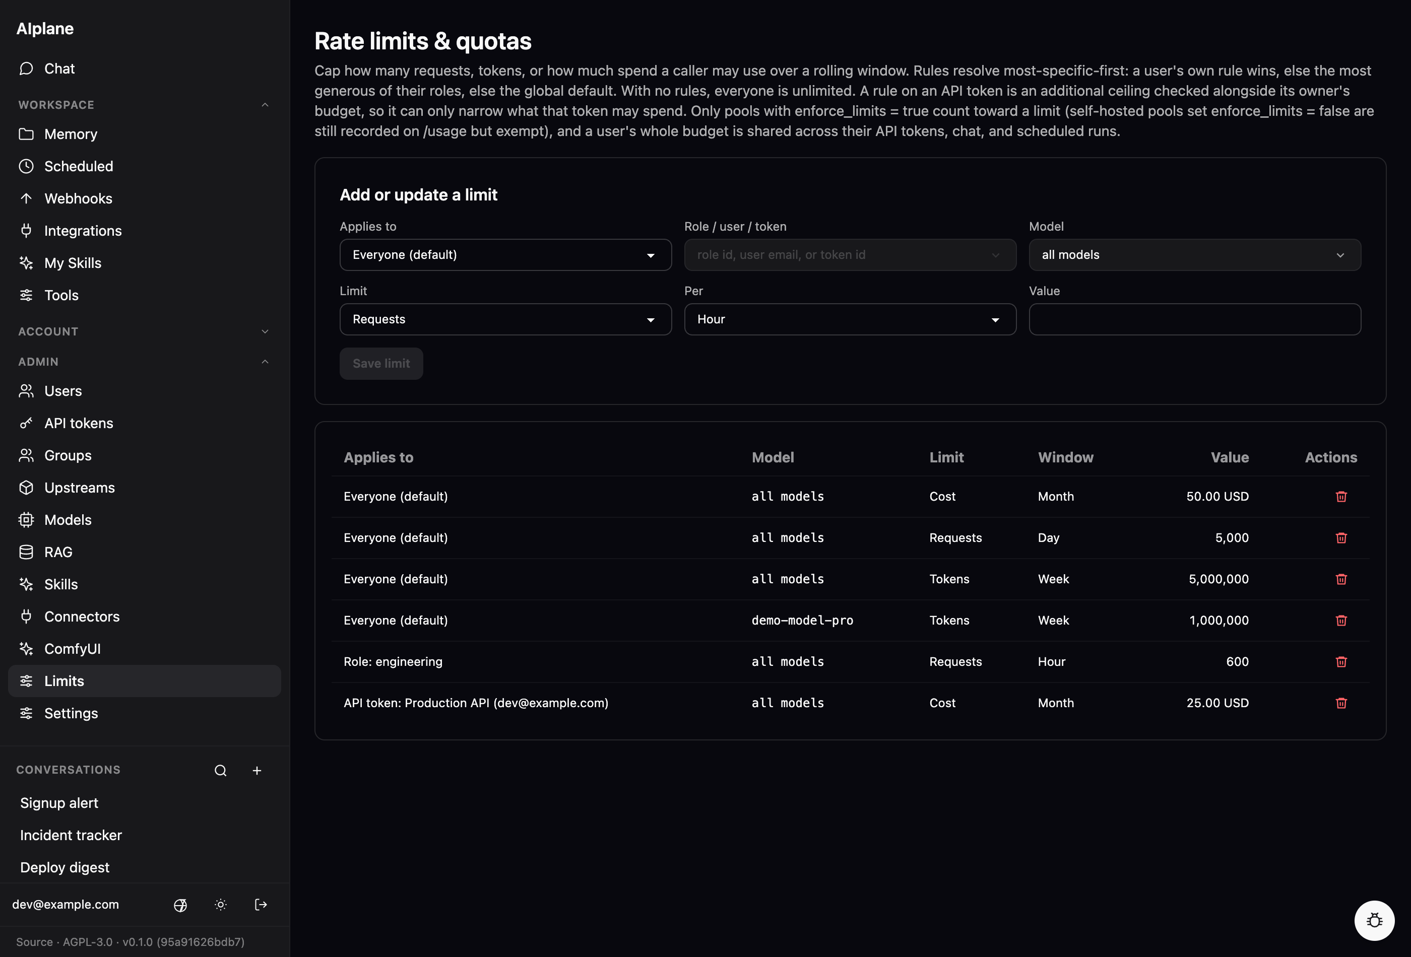Click the Value column header
The width and height of the screenshot is (1411, 957).
point(1230,457)
